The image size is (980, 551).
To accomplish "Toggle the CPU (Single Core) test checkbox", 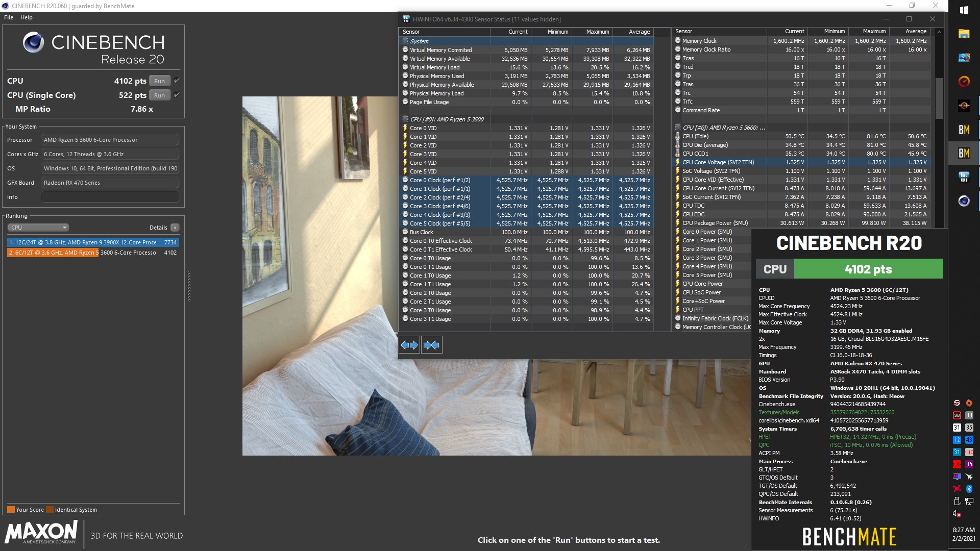I will click(177, 94).
